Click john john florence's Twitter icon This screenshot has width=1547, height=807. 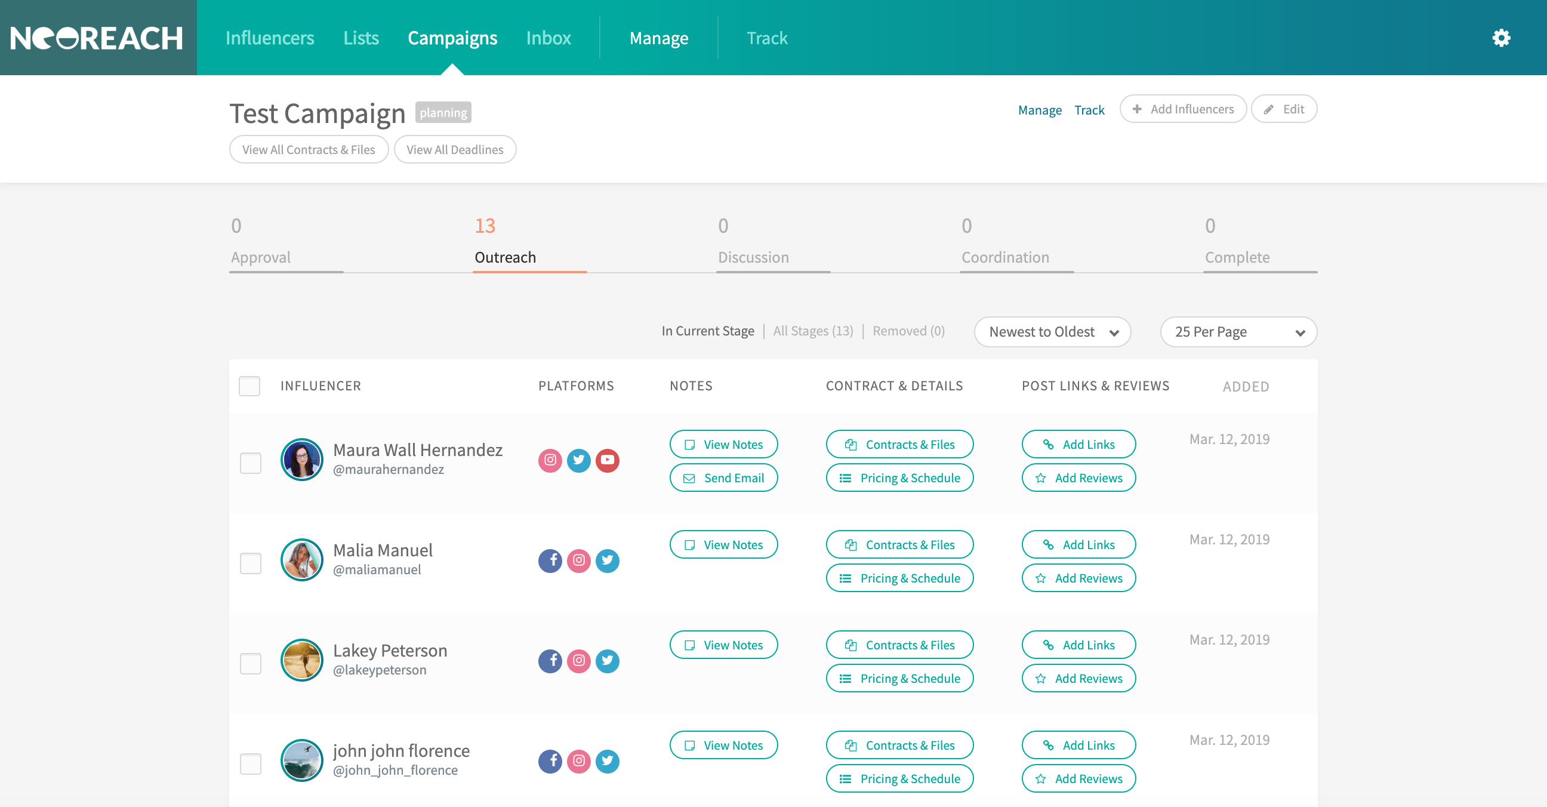(607, 761)
